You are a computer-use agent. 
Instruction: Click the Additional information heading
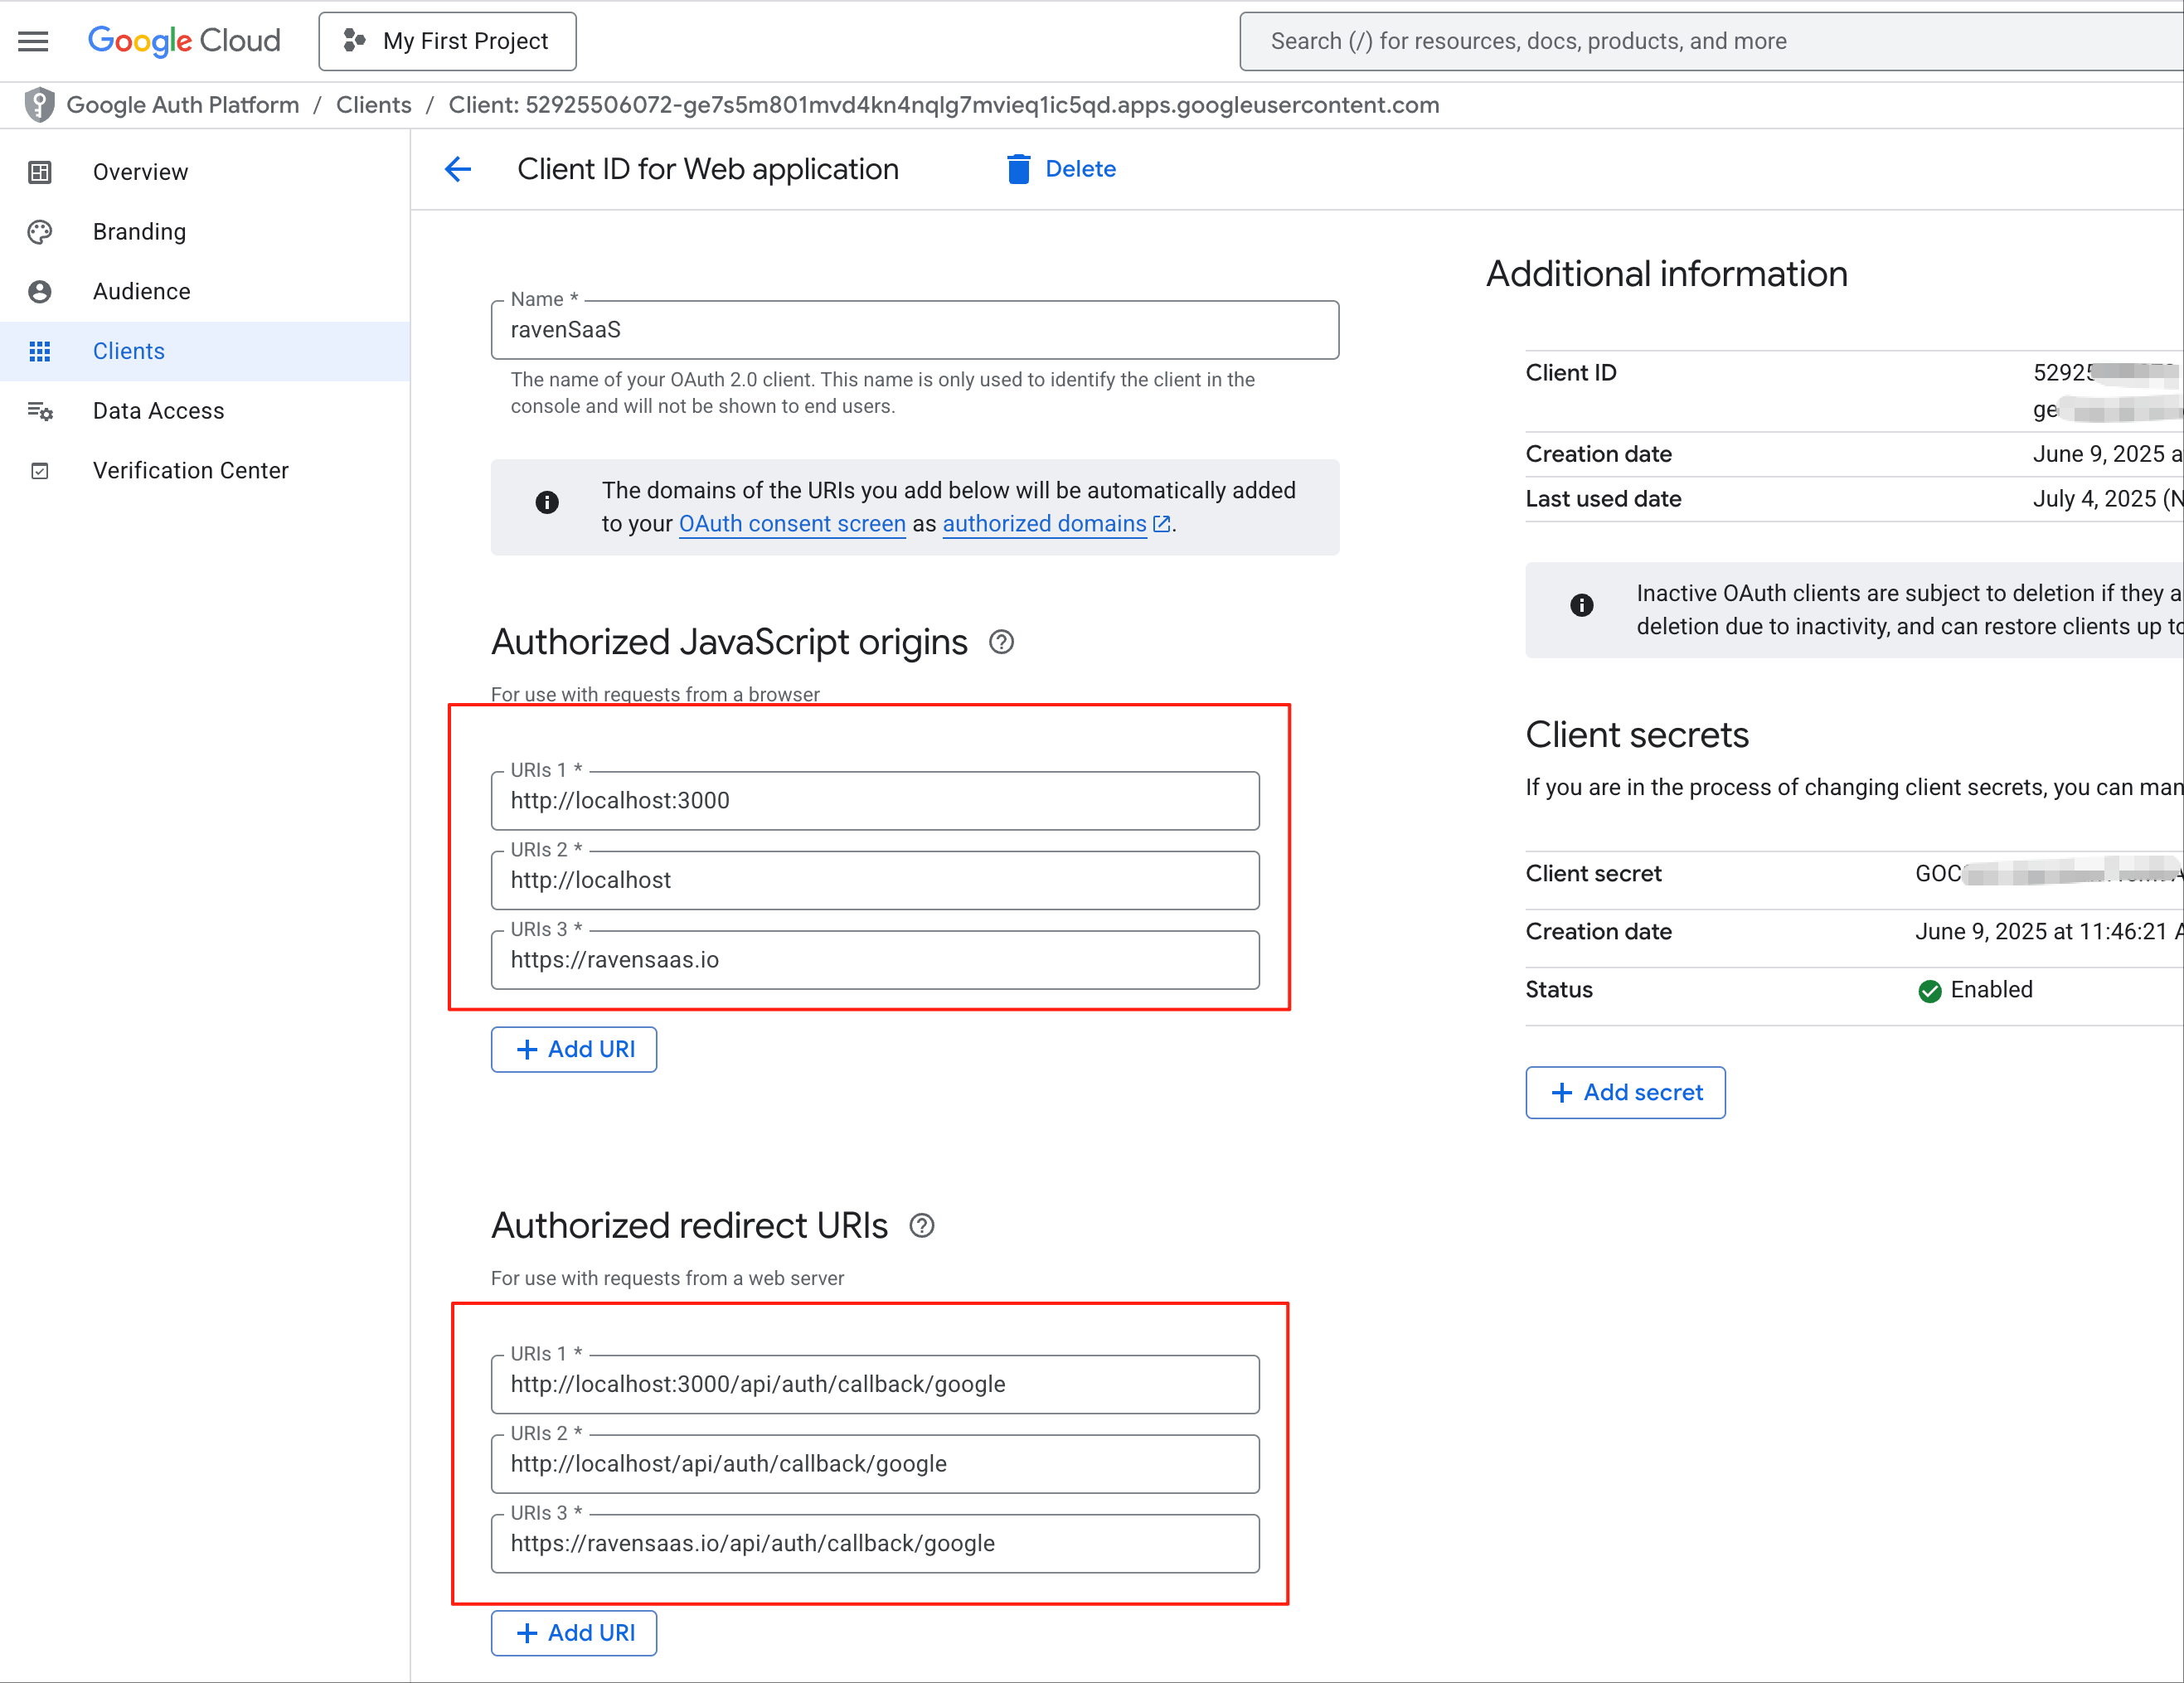(1667, 274)
